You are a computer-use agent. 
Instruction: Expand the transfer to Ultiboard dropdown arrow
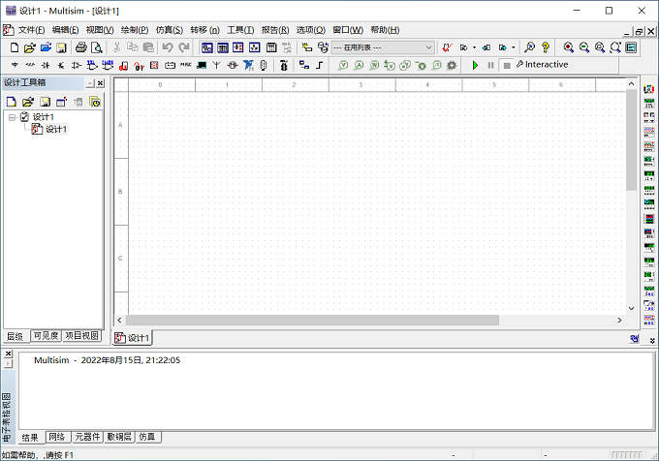point(474,47)
